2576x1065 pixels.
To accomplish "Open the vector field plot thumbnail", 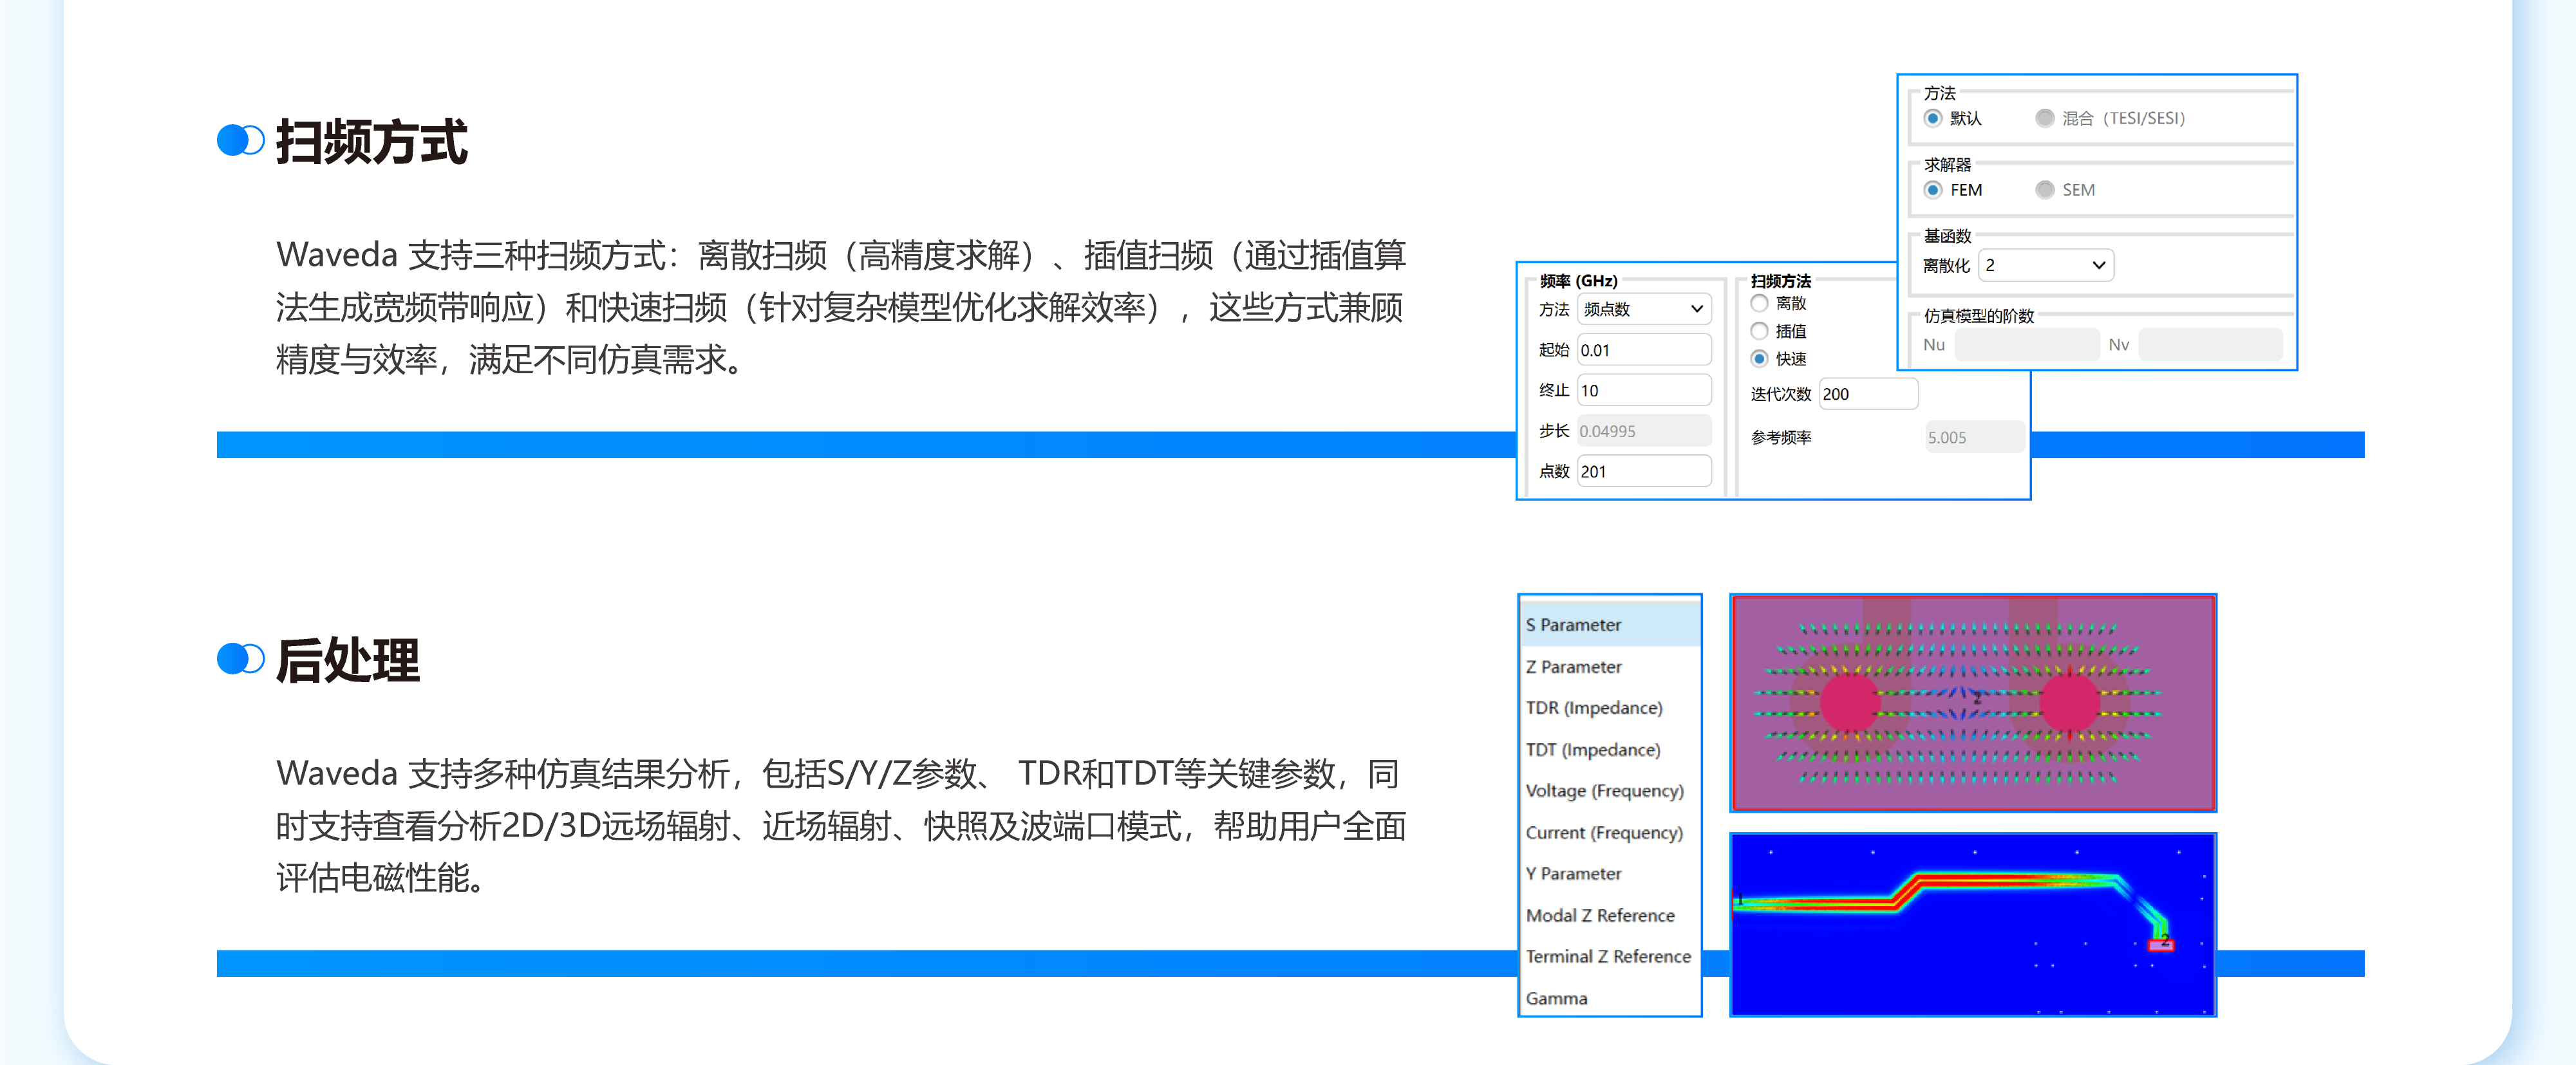I will 1973,702.
